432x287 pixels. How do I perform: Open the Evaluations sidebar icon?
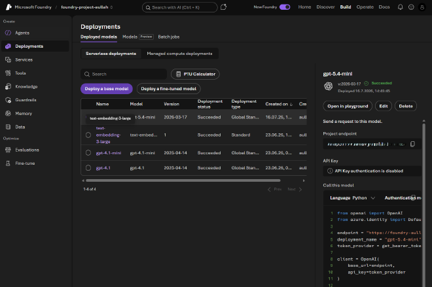8,150
